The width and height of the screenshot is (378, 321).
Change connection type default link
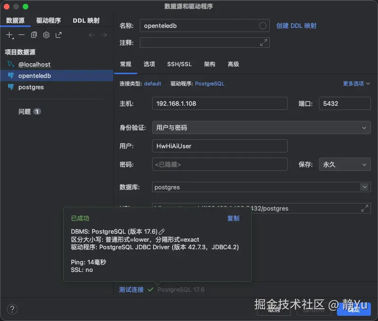point(153,84)
